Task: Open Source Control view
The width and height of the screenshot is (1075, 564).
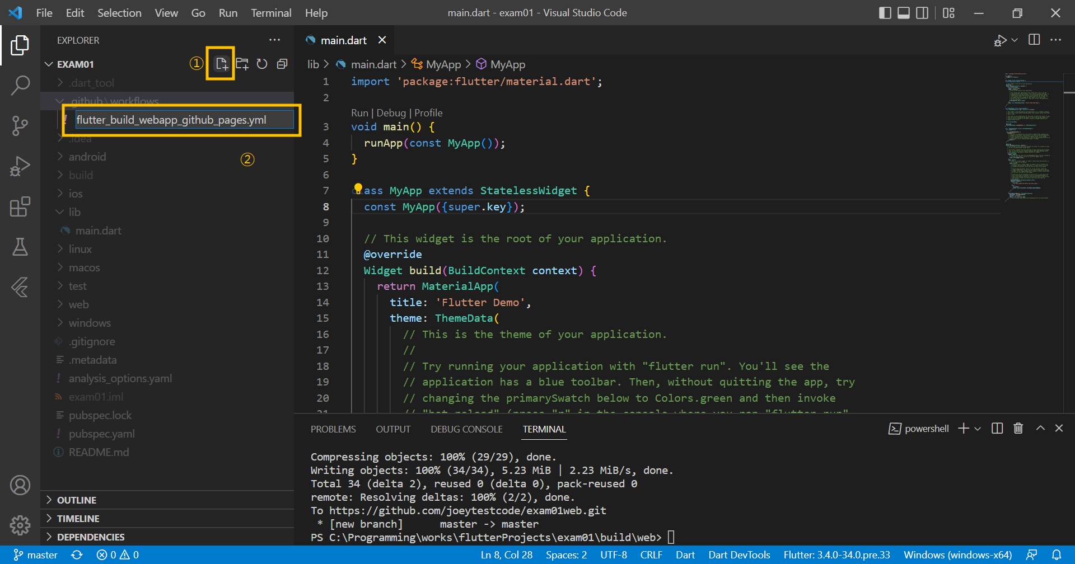Action: (20, 126)
